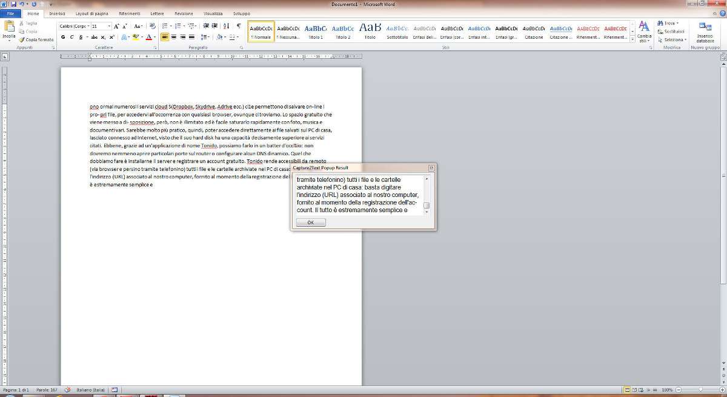Click the numbered list icon
This screenshot has width=727, height=397.
tap(178, 26)
